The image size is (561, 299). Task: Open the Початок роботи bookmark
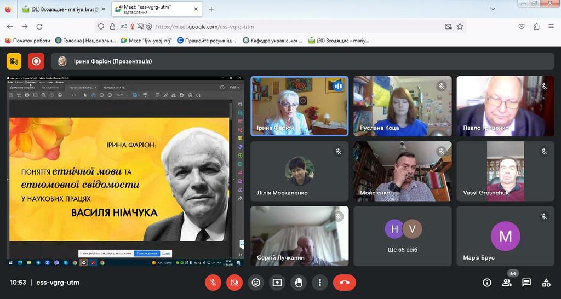(x=27, y=41)
